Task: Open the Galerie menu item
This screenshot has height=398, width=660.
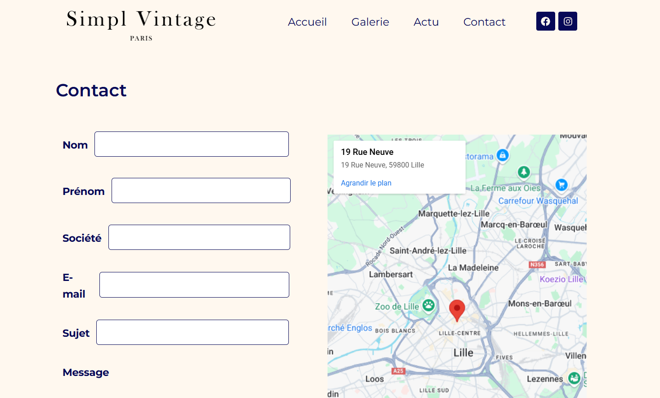Action: click(x=370, y=22)
